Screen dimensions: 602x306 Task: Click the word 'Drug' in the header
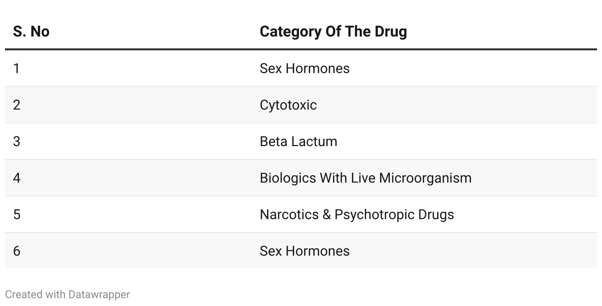click(x=390, y=32)
